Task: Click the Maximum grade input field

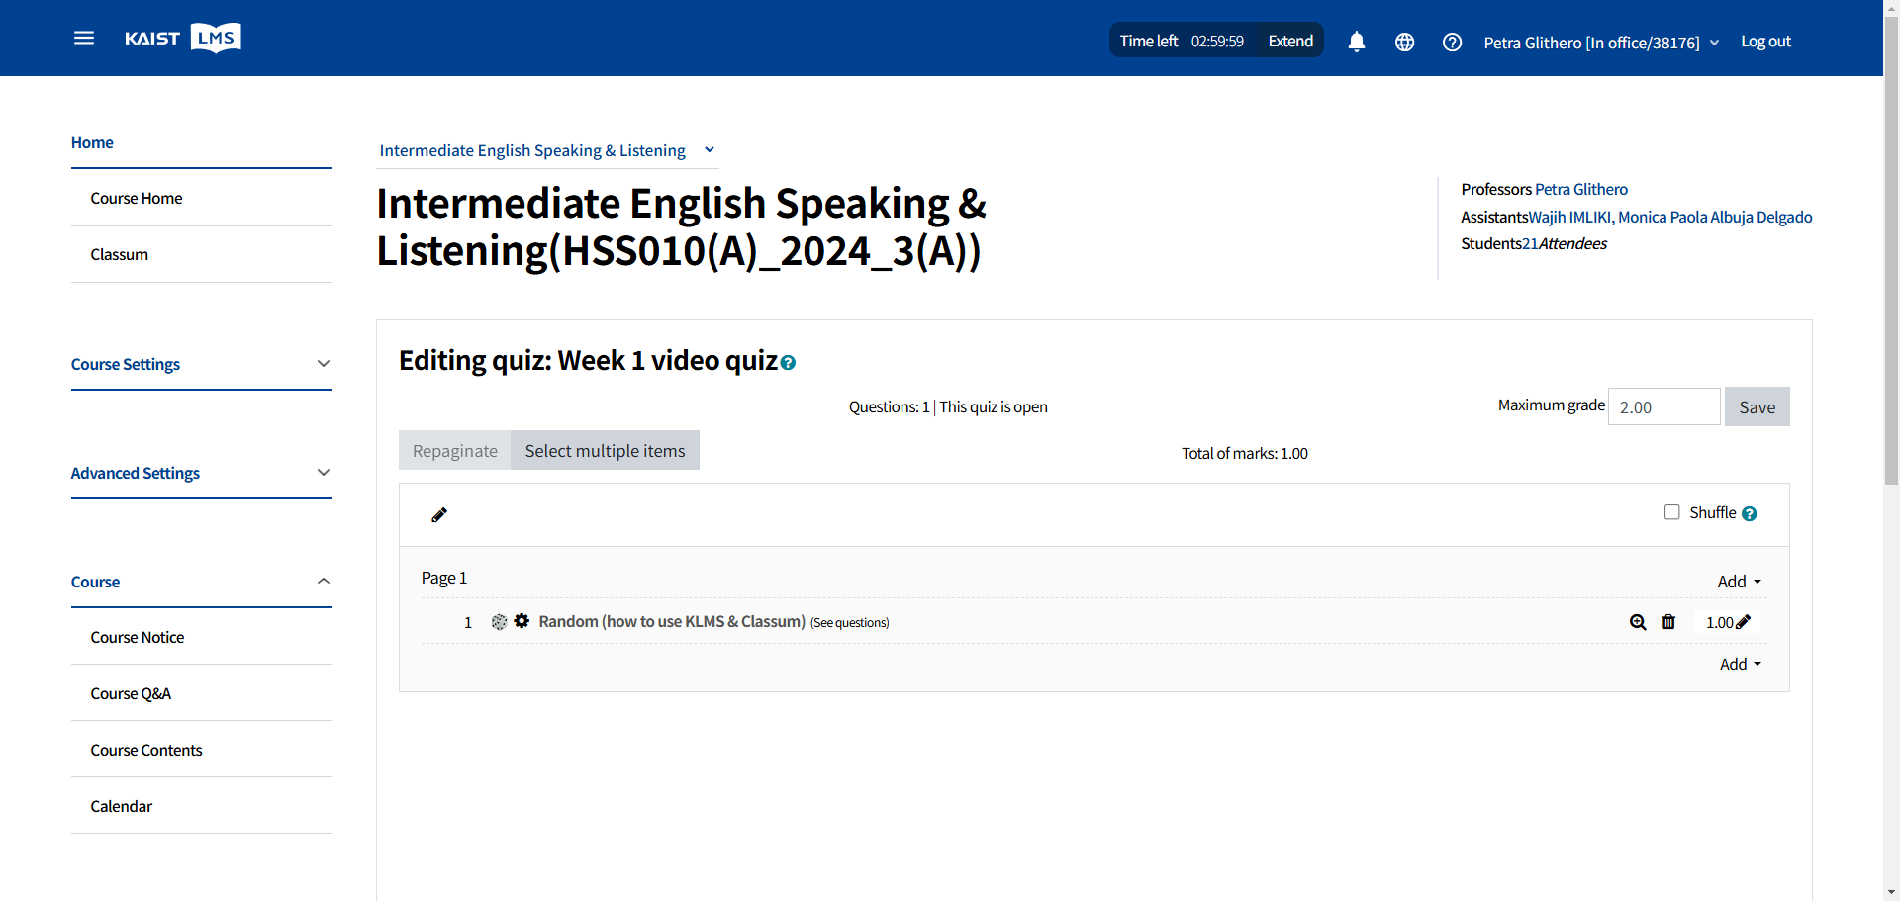Action: coord(1663,406)
